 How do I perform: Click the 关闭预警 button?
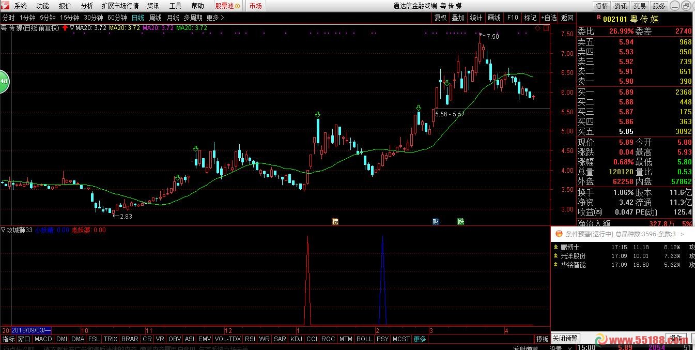click(x=565, y=338)
